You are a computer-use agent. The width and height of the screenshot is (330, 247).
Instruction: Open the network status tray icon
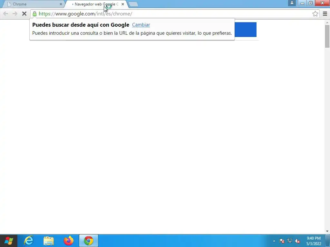(290, 241)
